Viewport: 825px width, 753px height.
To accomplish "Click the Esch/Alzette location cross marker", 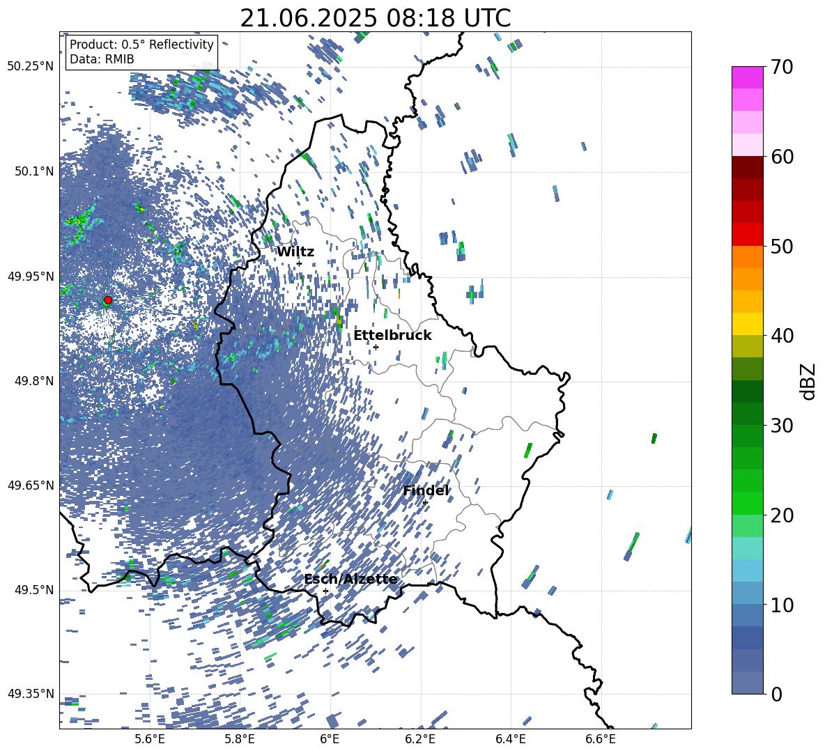I will click(325, 591).
